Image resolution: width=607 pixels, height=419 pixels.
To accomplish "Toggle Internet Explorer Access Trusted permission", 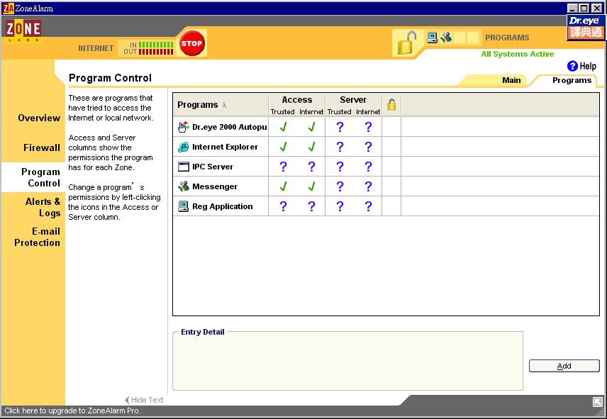I will [283, 147].
